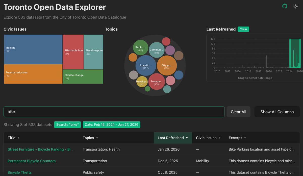
Task: Click the "Dec 5, 2025" date cell
Action: coord(168,161)
